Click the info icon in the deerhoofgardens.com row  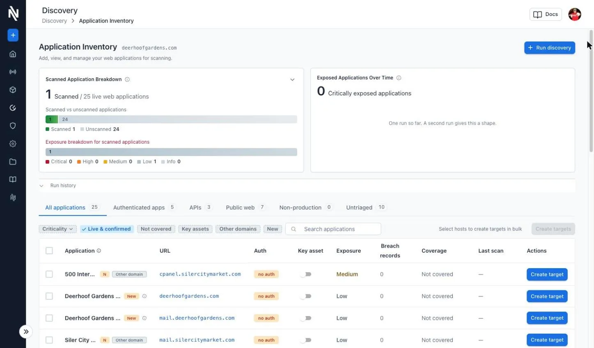pos(144,296)
